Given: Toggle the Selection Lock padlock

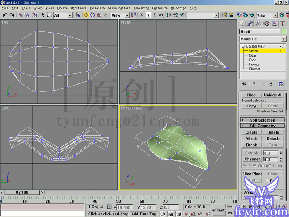Looking at the screenshot, I should (x=102, y=207).
